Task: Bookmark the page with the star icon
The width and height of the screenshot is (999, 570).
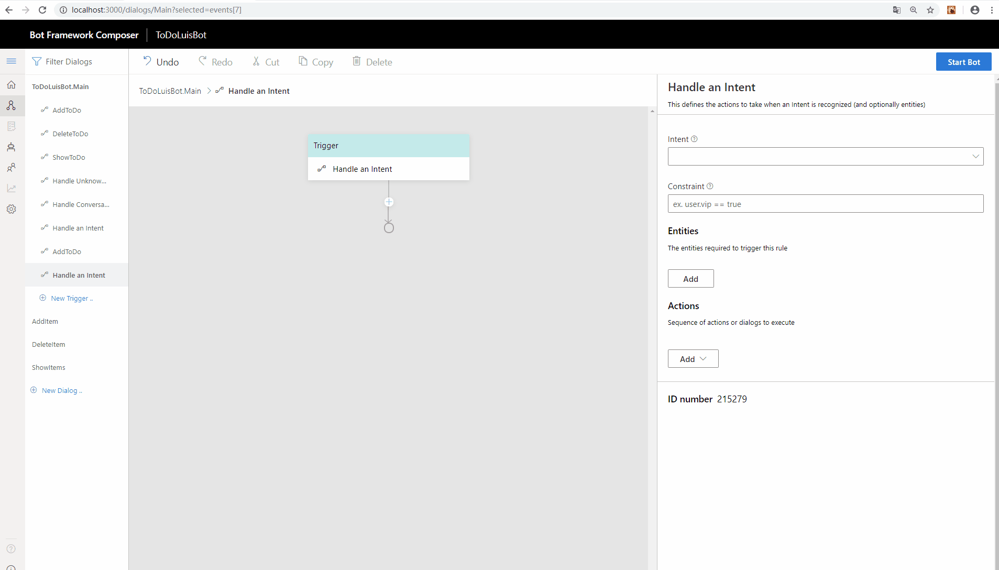Action: point(930,10)
